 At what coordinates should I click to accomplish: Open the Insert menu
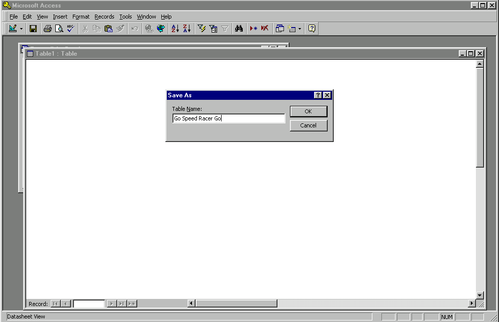[x=60, y=17]
